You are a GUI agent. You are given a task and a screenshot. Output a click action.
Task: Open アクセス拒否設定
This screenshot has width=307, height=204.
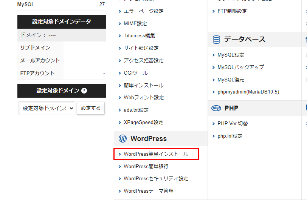[x=144, y=60]
